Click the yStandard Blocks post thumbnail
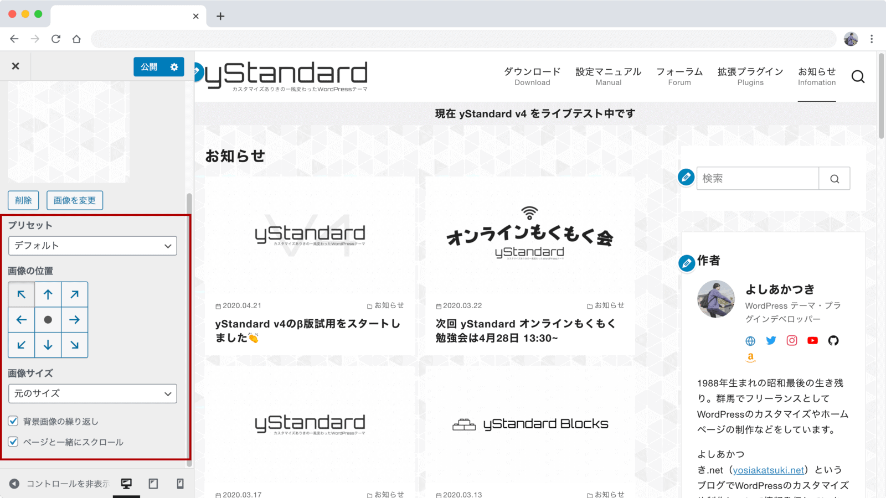 529,424
